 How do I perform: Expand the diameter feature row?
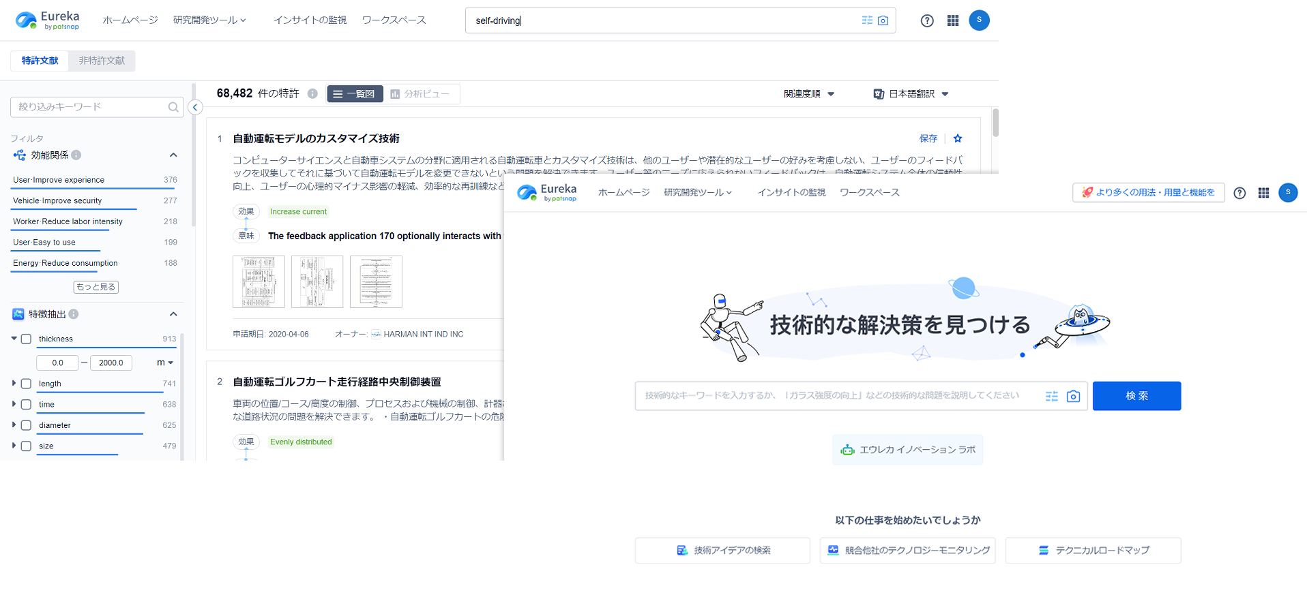point(14,425)
